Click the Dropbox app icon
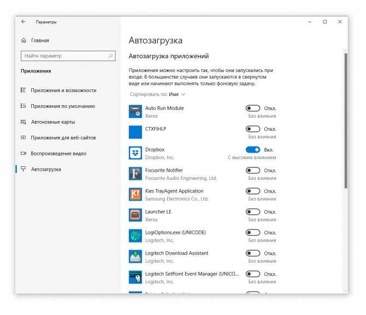 click(135, 153)
